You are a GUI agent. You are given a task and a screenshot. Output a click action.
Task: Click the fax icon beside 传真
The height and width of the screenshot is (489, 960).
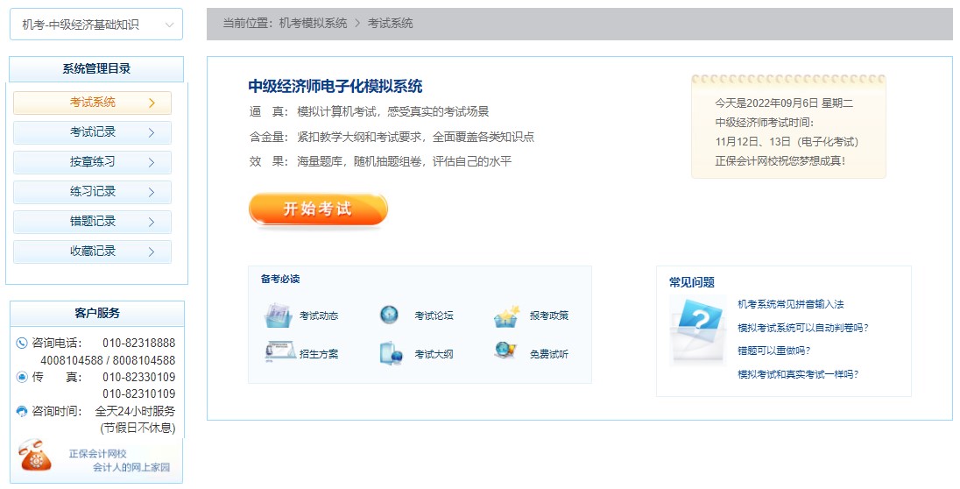coord(22,377)
